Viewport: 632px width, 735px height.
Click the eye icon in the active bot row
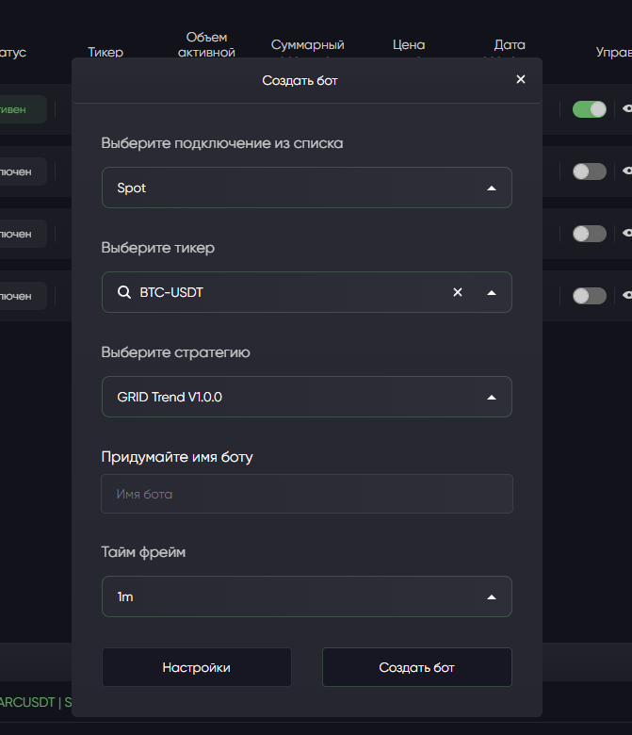click(627, 109)
